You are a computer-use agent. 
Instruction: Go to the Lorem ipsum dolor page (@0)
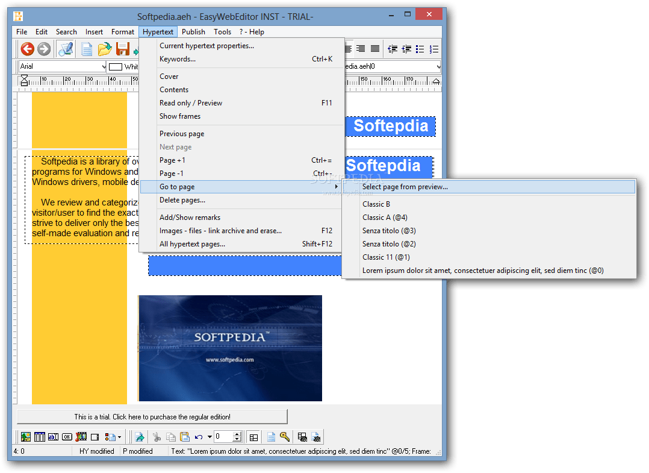point(489,271)
